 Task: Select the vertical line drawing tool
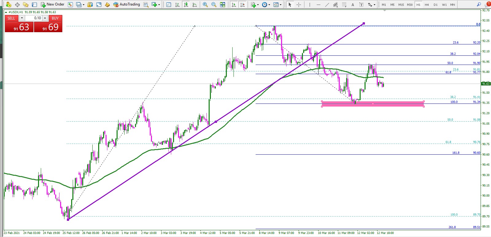click(310, 5)
